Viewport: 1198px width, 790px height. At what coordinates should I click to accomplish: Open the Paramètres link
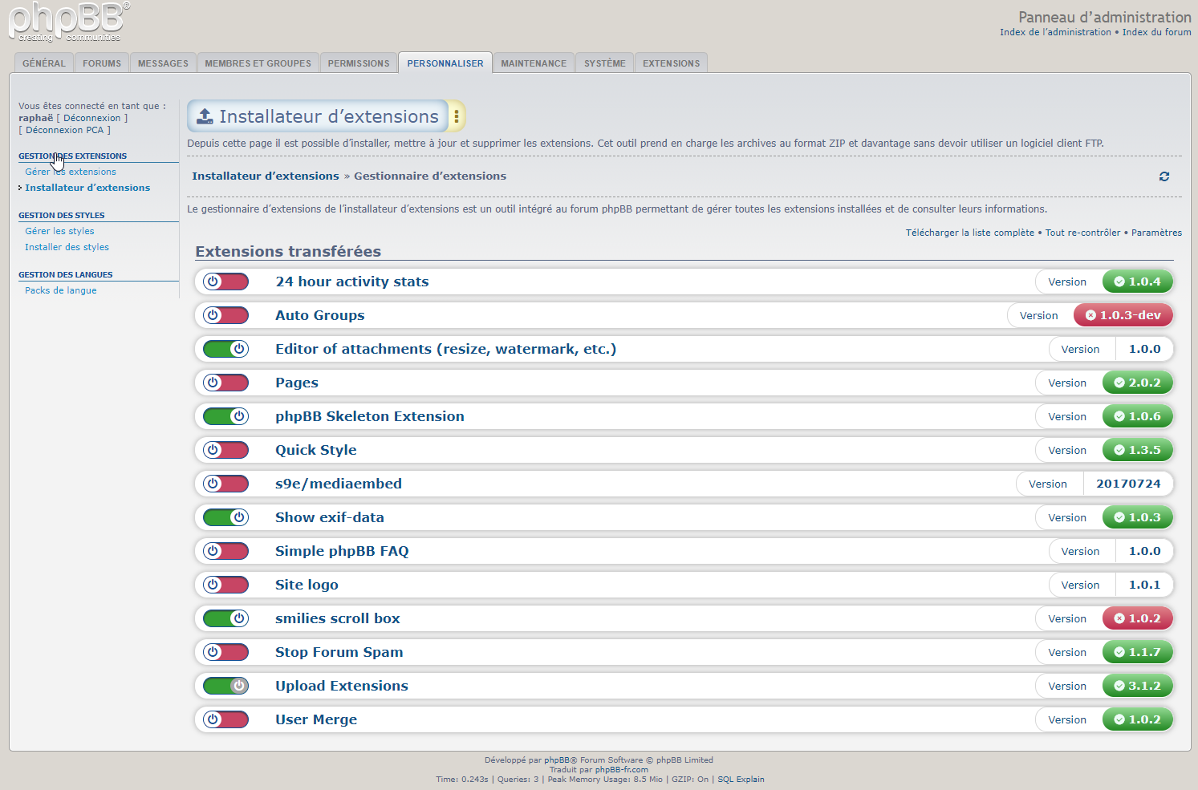[1156, 233]
